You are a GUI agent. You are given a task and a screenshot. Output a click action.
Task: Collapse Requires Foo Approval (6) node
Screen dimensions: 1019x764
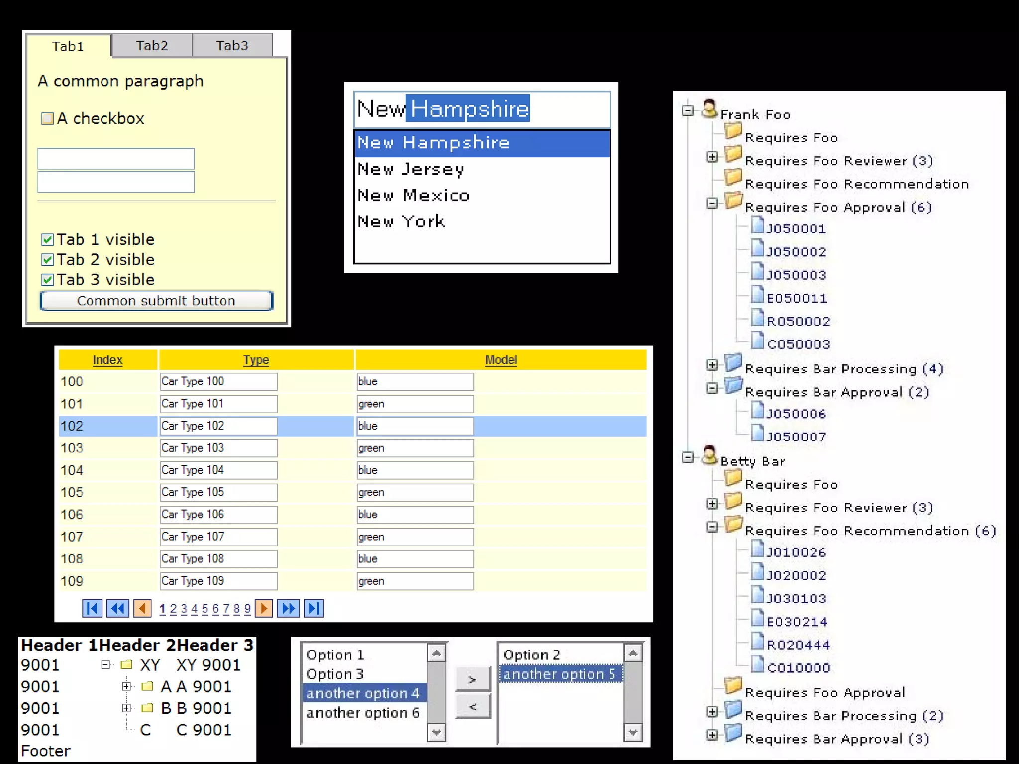tap(712, 203)
